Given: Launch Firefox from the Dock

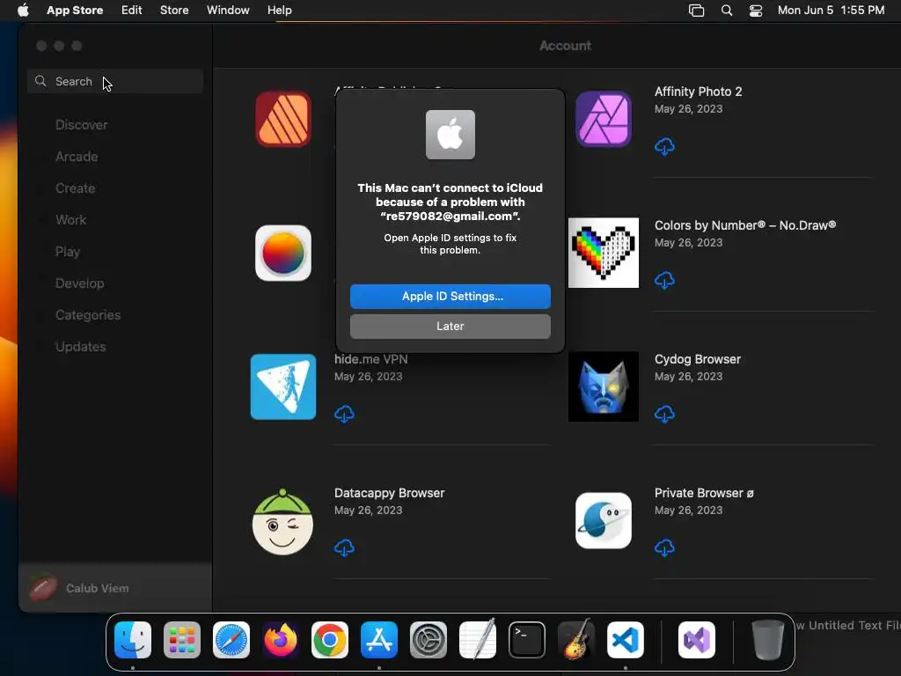Looking at the screenshot, I should 281,640.
